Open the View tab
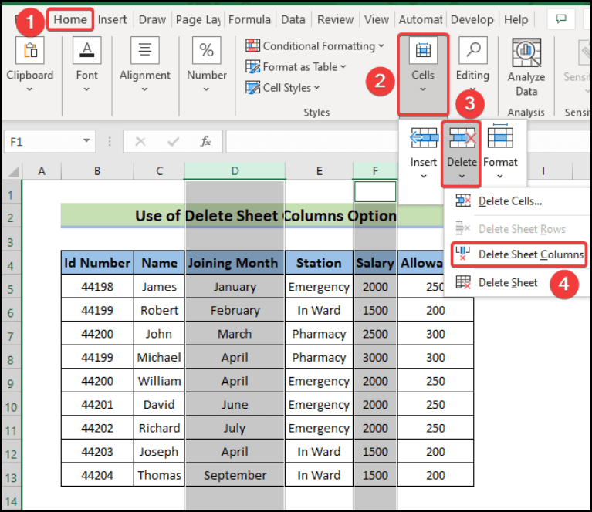Viewport: 592px width, 512px height. point(377,19)
